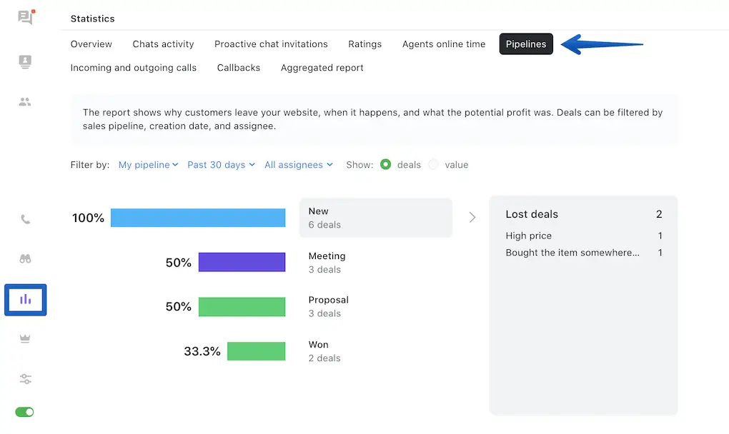Switch to the Chats activity tab
This screenshot has width=729, height=434.
pos(163,44)
